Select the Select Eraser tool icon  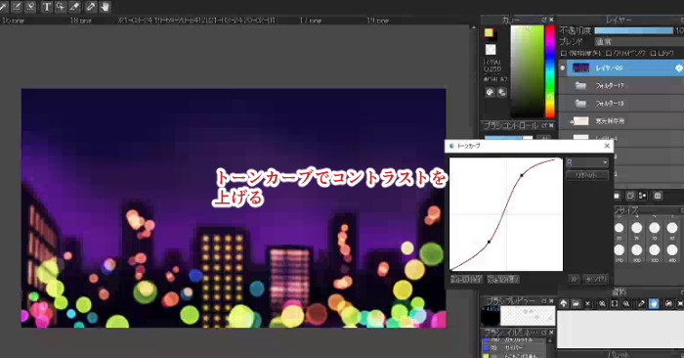tap(30, 7)
